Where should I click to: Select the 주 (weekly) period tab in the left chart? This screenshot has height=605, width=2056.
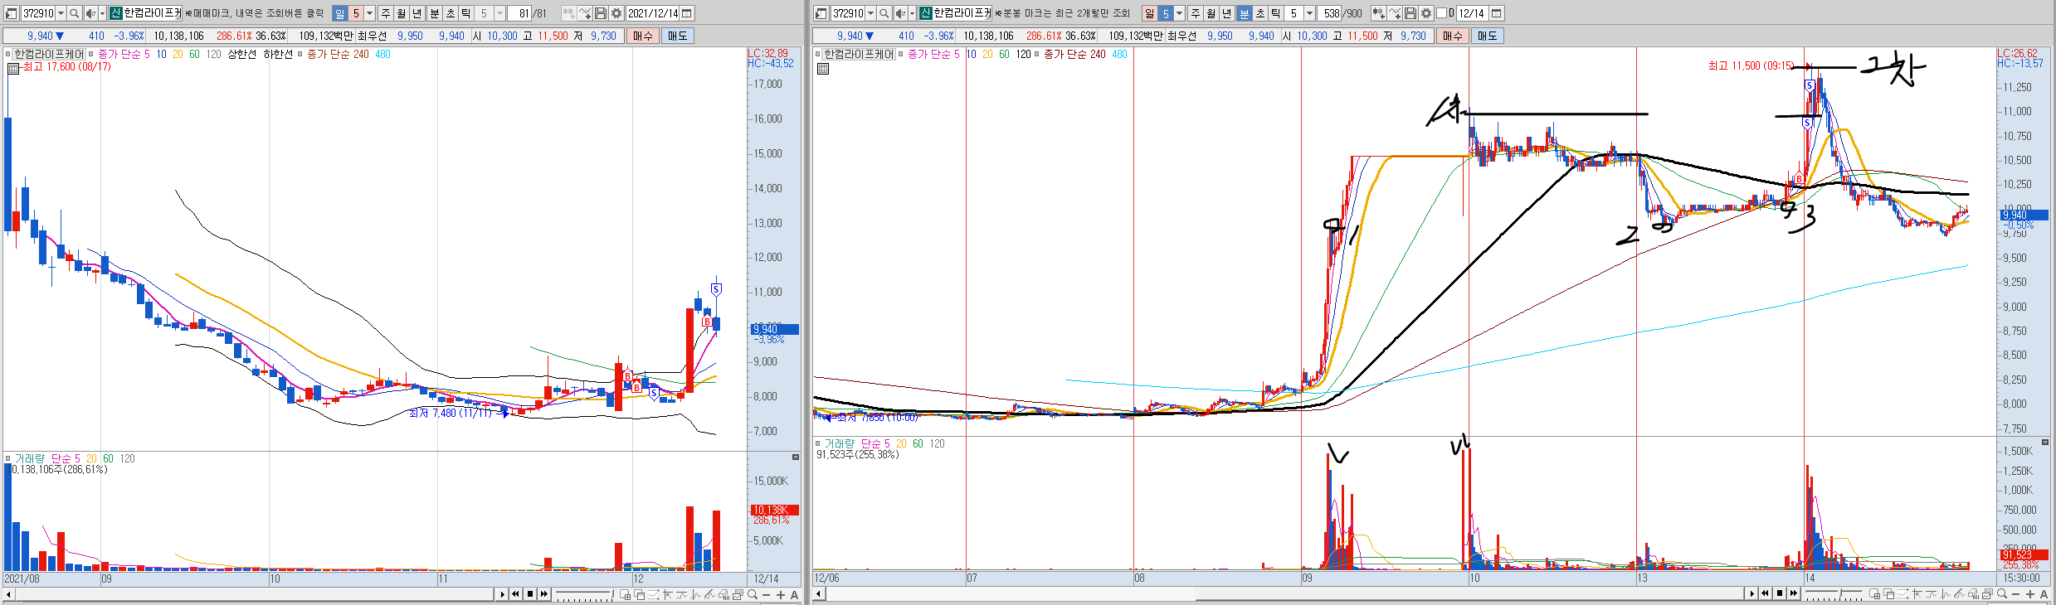tap(385, 13)
